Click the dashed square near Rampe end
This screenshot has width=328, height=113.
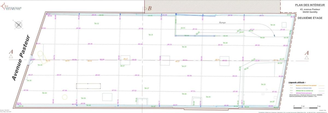click(x=284, y=25)
